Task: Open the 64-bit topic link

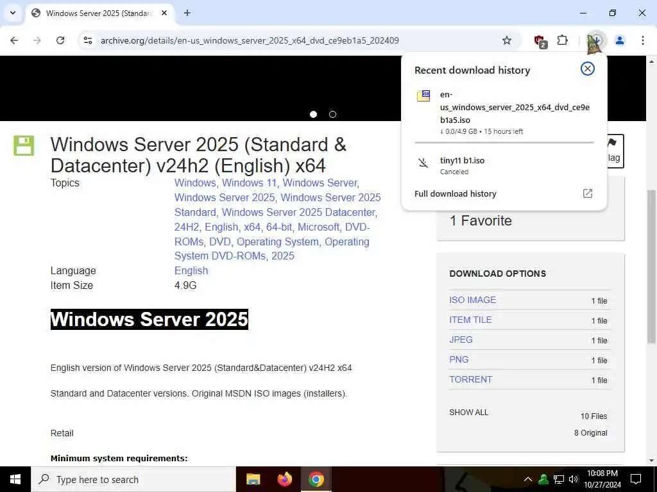Action: [x=279, y=227]
